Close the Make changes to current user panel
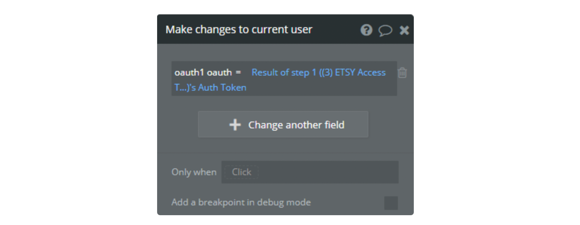The width and height of the screenshot is (580, 225). [x=404, y=30]
